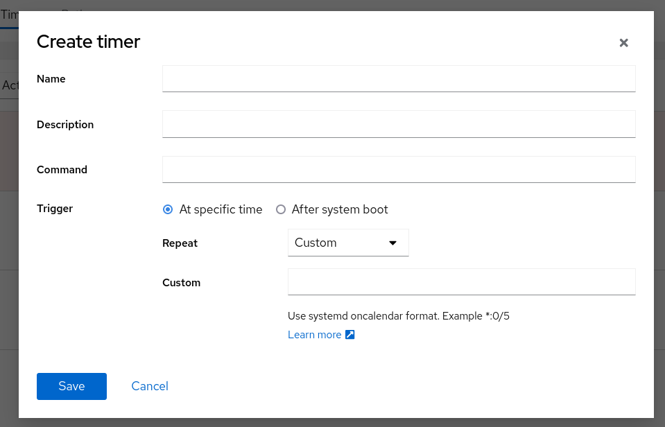Click the Custom oncalendar text field
The width and height of the screenshot is (665, 427).
[461, 282]
